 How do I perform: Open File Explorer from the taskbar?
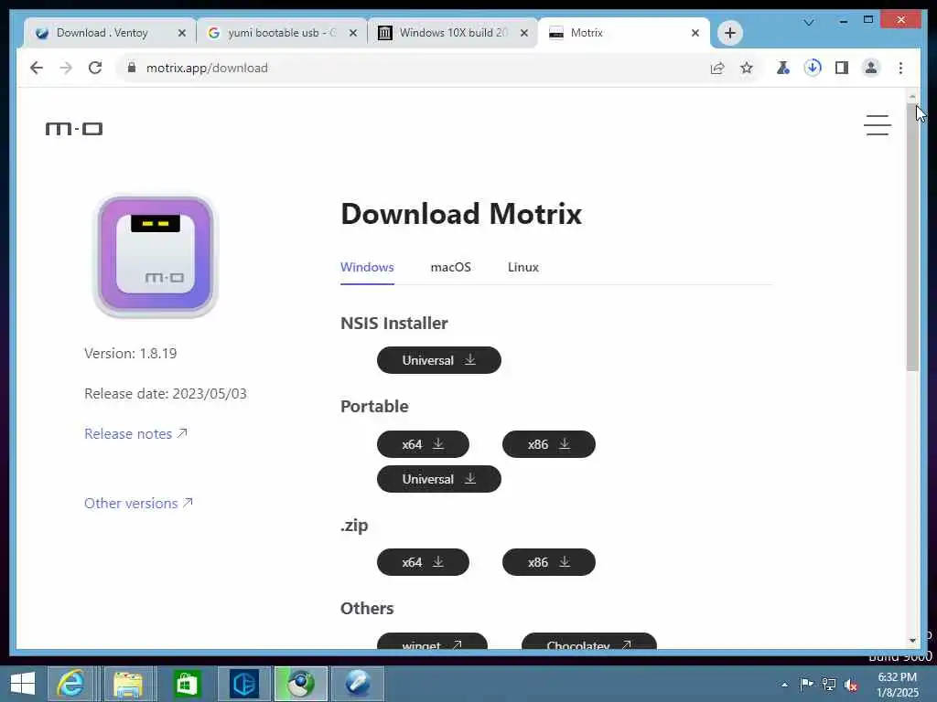128,684
